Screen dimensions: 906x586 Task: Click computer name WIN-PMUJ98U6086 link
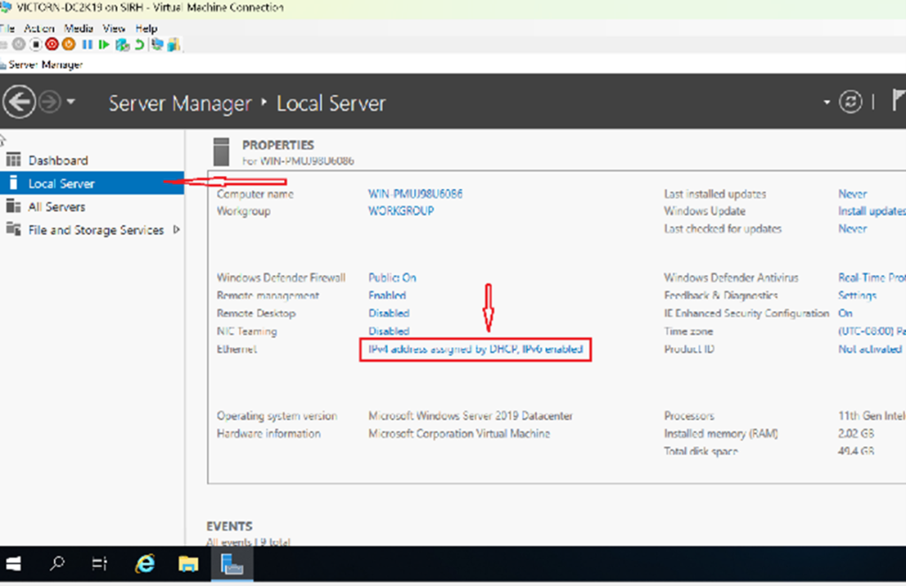pos(416,194)
